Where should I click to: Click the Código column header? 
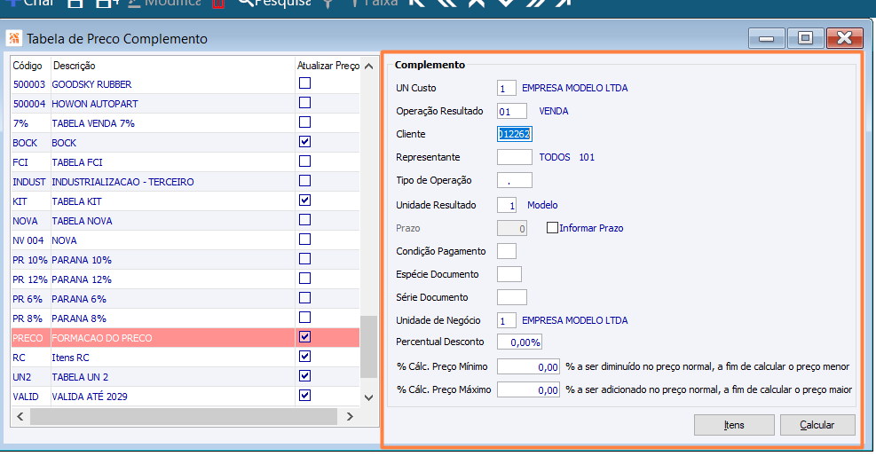point(31,66)
